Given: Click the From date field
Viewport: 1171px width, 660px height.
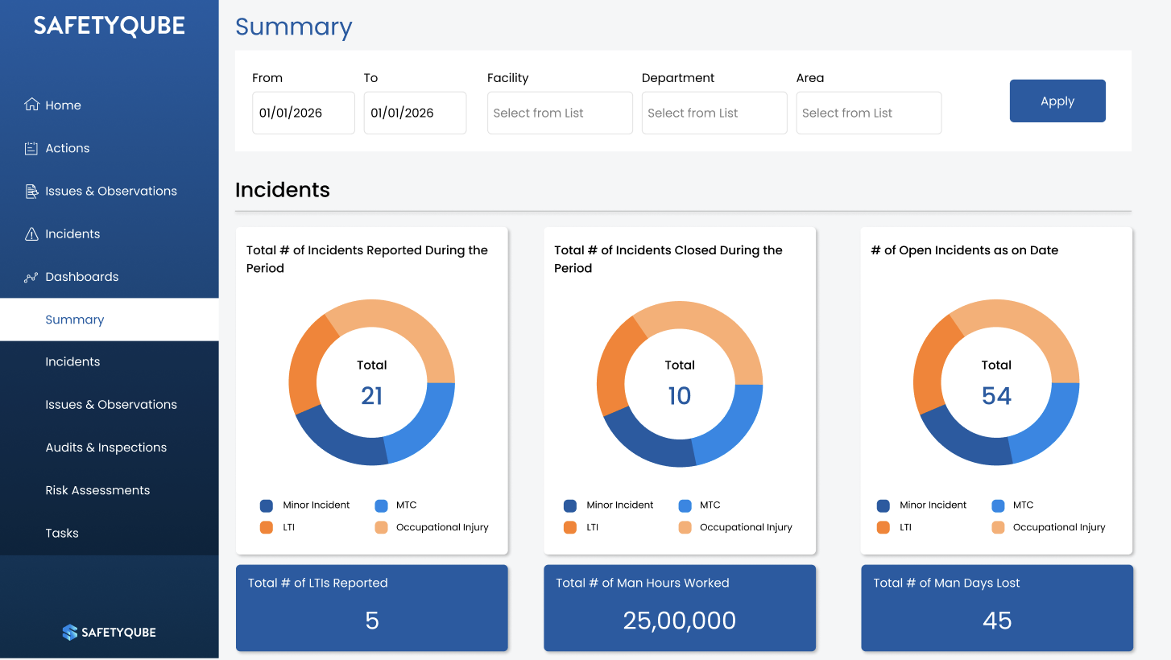Looking at the screenshot, I should 304,113.
